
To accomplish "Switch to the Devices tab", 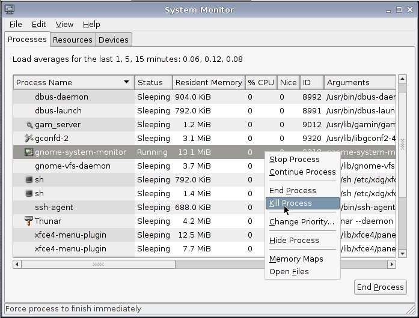I will point(113,40).
